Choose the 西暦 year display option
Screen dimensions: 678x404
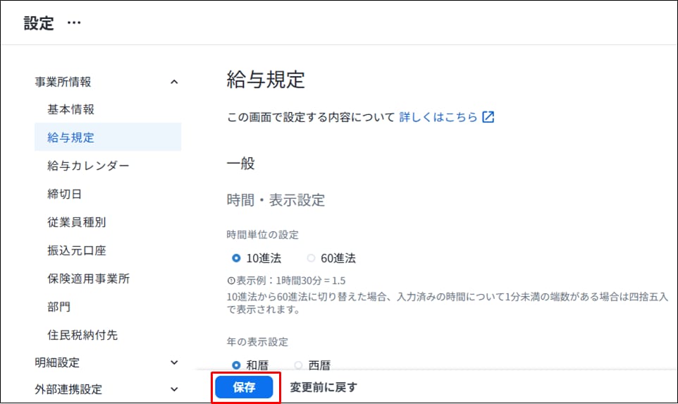click(x=298, y=365)
